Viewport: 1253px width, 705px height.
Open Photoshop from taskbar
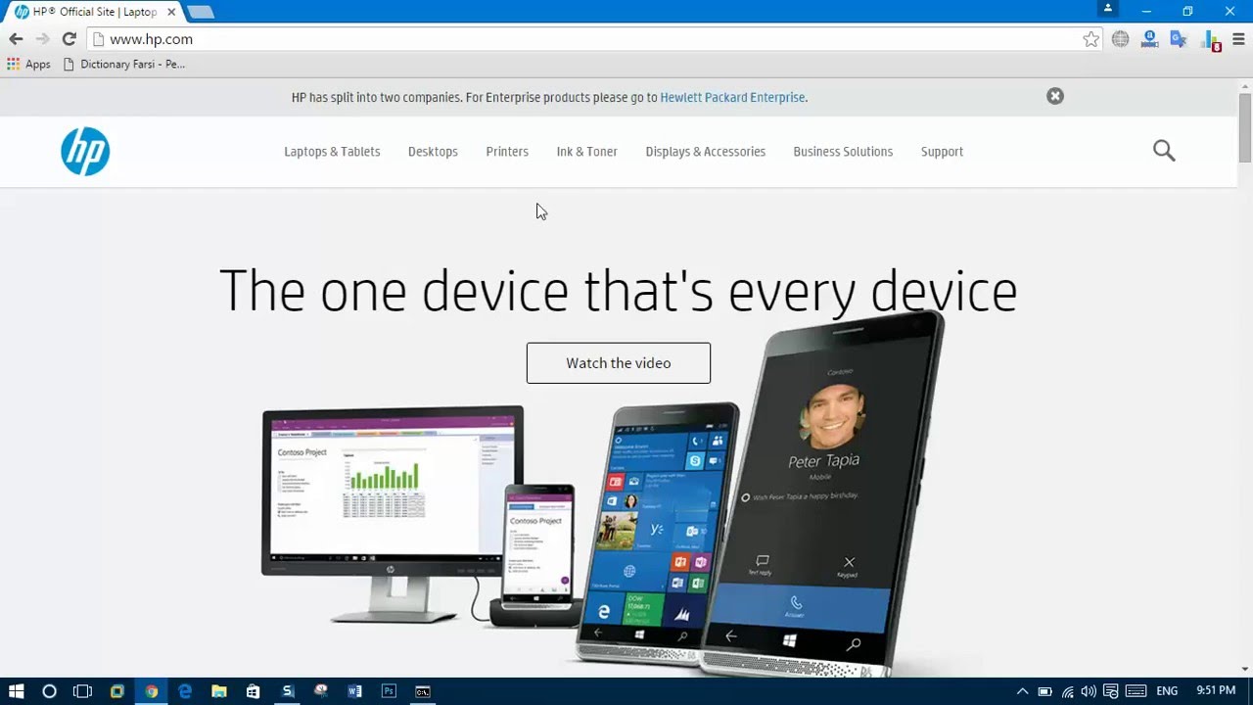(389, 691)
